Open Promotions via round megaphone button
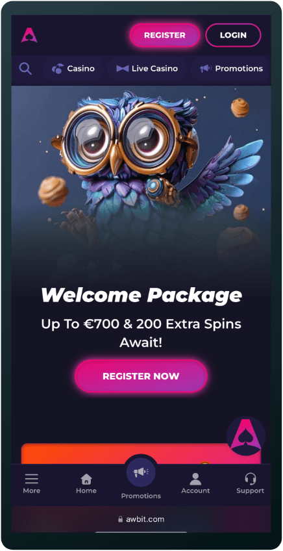The width and height of the screenshot is (283, 551). coord(141,472)
